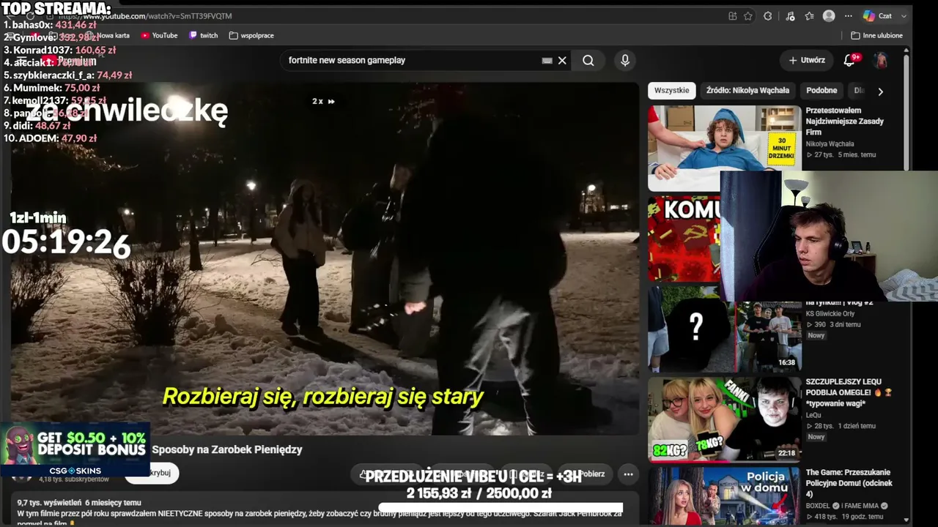Viewport: 938px width, 527px height.
Task: Open the on-screen keyboard in search box
Action: point(547,61)
